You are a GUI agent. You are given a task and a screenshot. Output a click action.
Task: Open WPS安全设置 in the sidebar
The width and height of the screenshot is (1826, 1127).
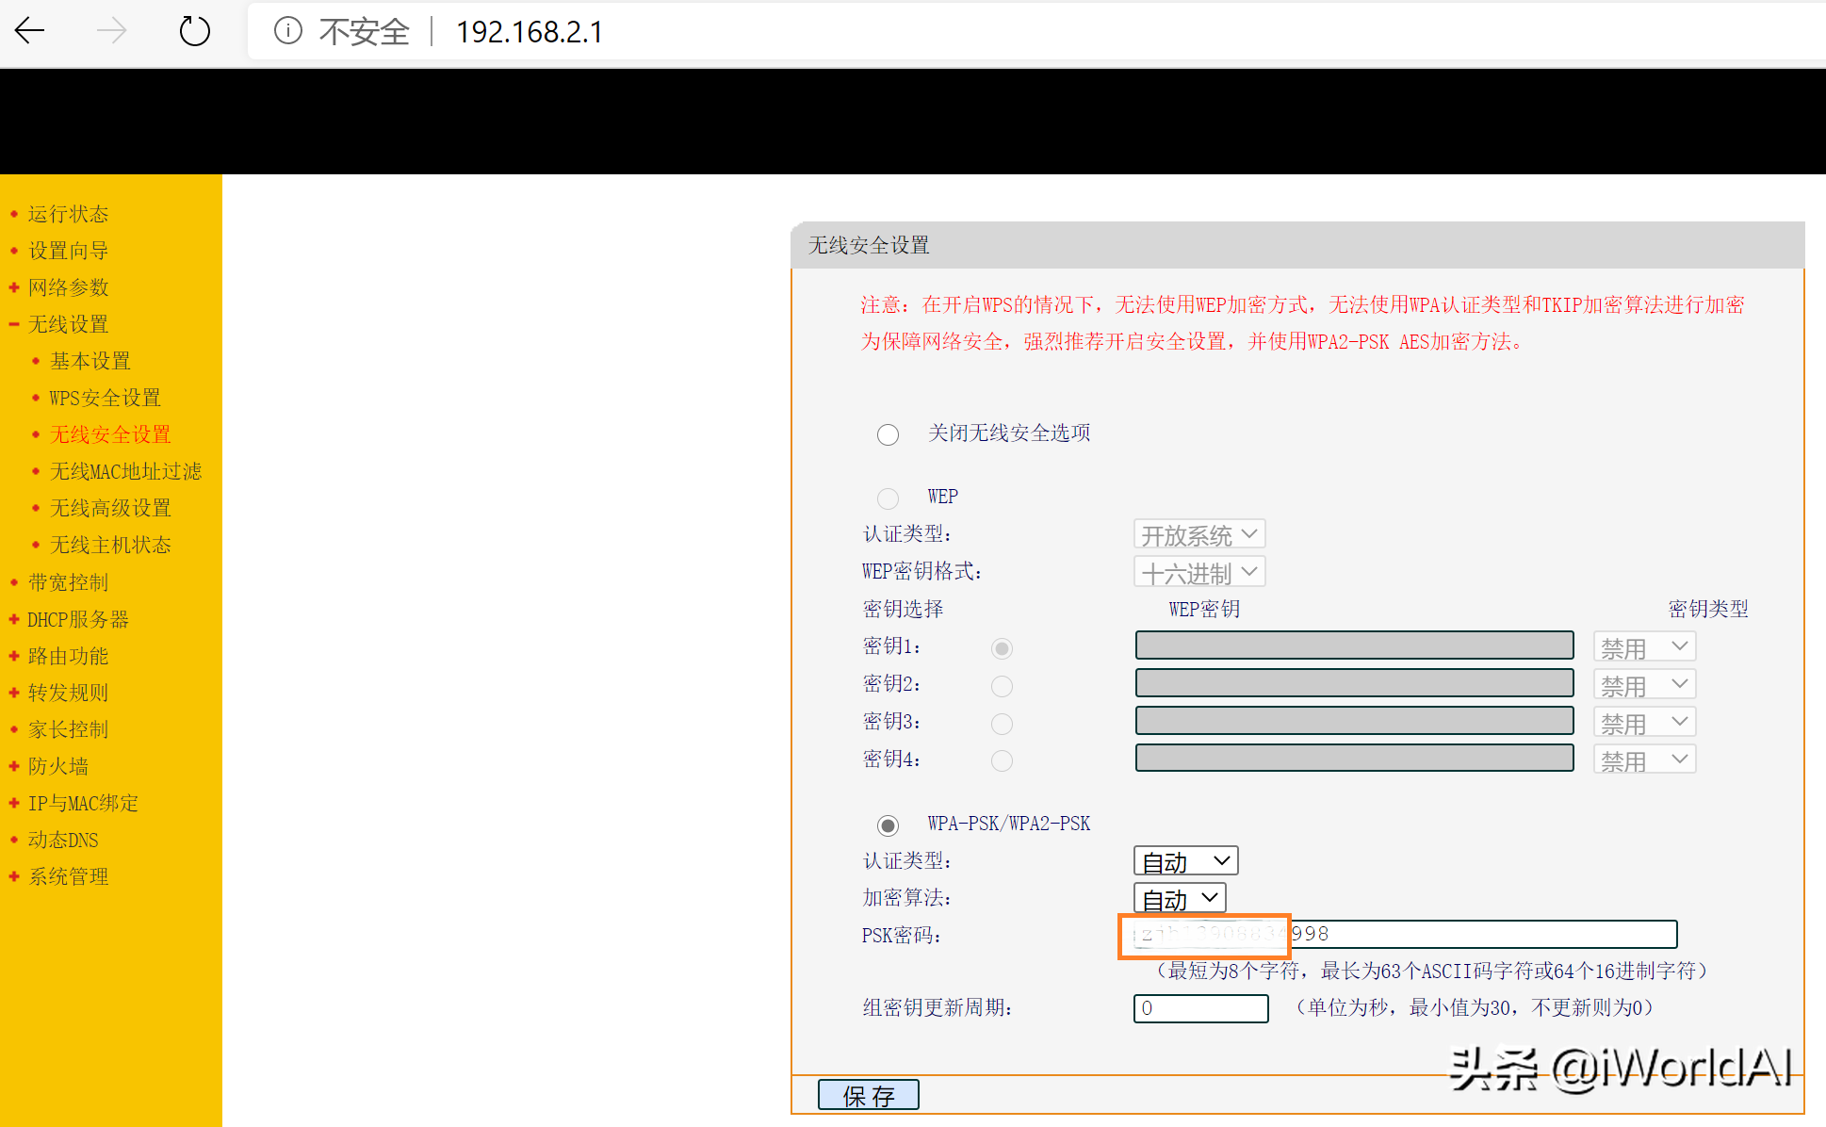[x=105, y=398]
